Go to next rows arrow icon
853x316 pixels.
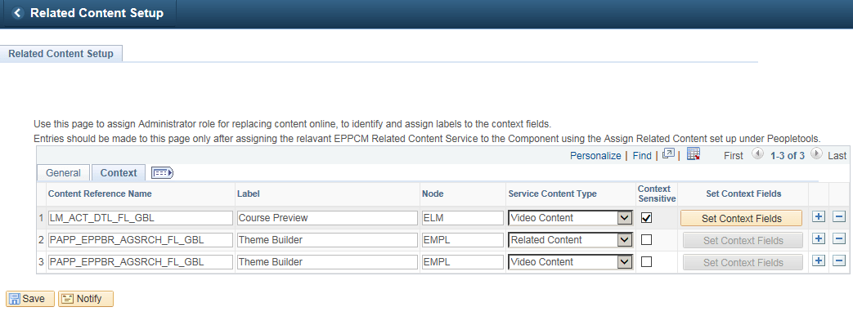pos(816,154)
